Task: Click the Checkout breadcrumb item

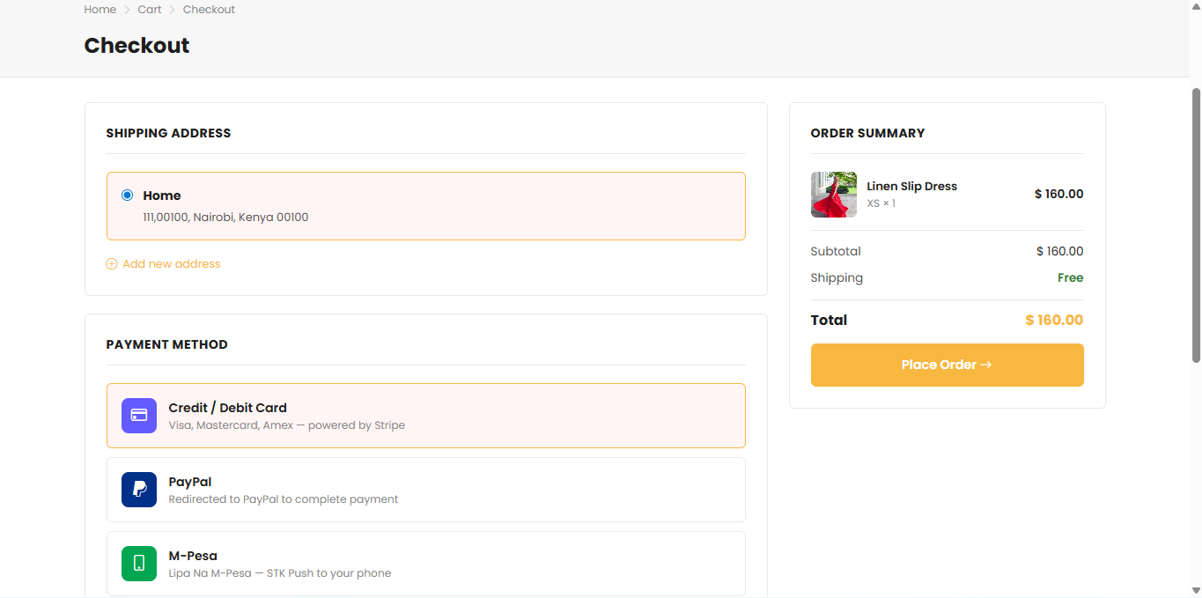Action: 209,10
